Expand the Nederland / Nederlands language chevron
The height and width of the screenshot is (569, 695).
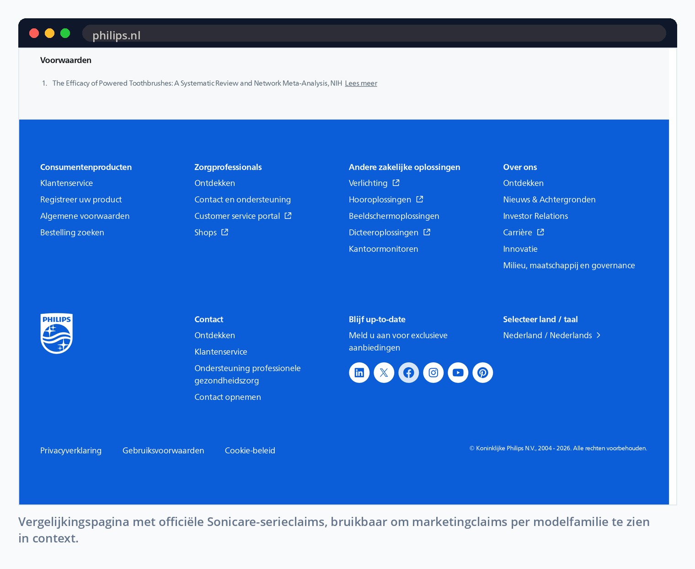(599, 335)
